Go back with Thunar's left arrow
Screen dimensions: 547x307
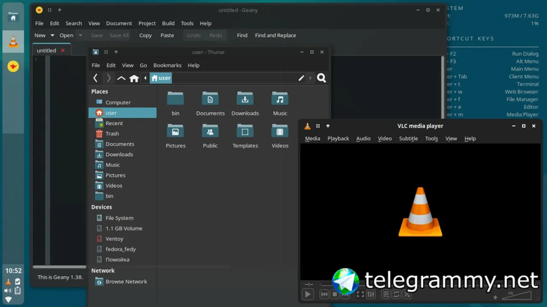(95, 78)
